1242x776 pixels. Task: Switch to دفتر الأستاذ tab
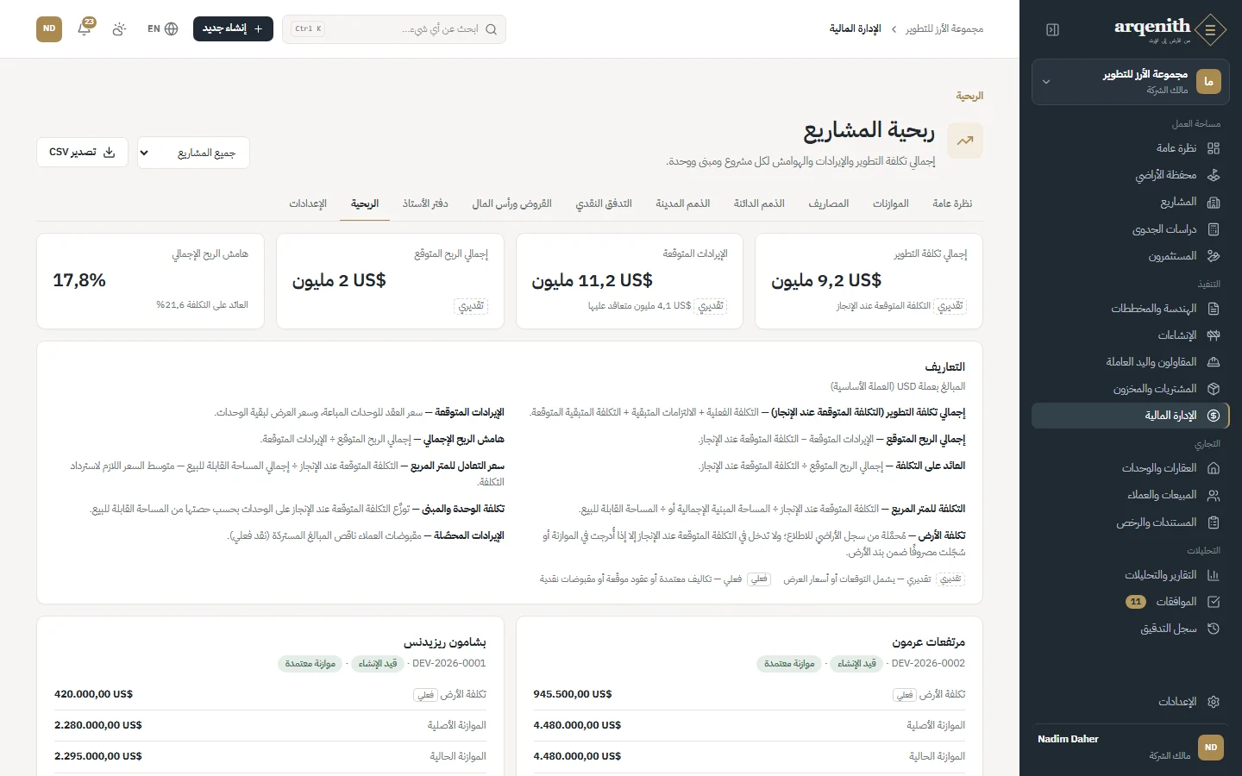coord(425,203)
